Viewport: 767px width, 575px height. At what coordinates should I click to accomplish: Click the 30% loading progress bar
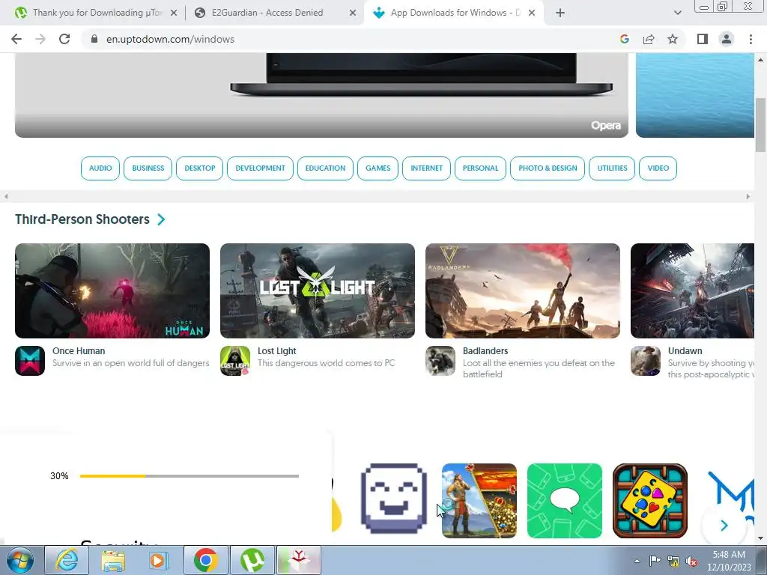pyautogui.click(x=190, y=475)
